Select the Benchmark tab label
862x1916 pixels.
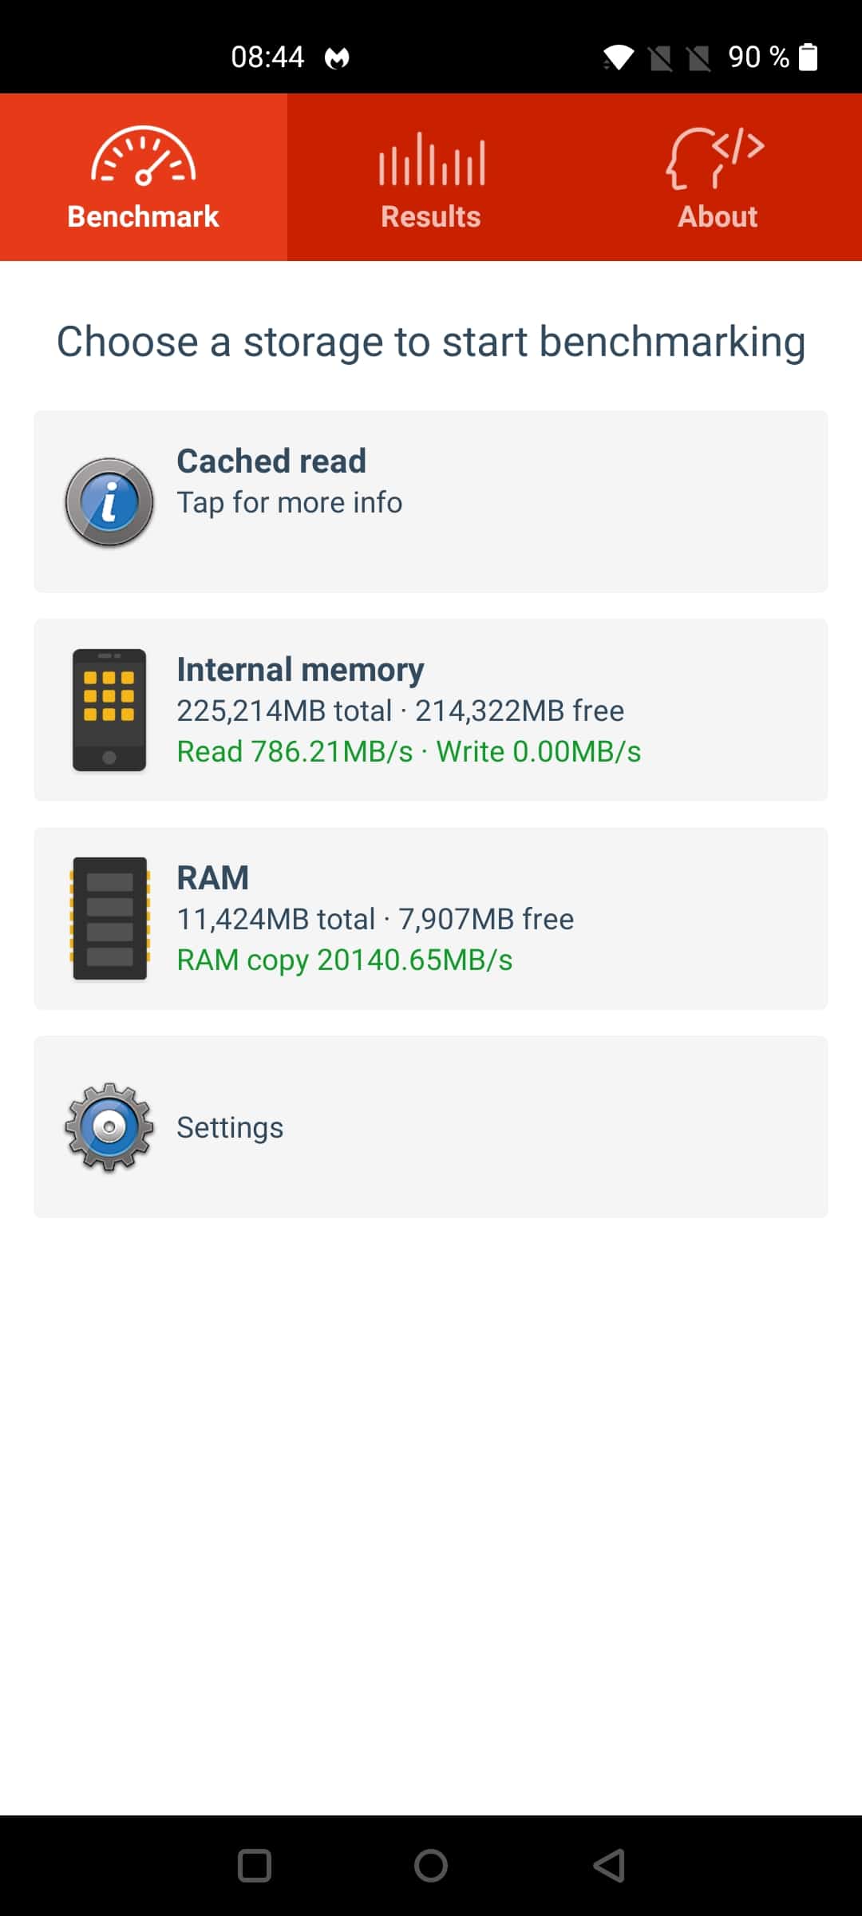pos(144,216)
